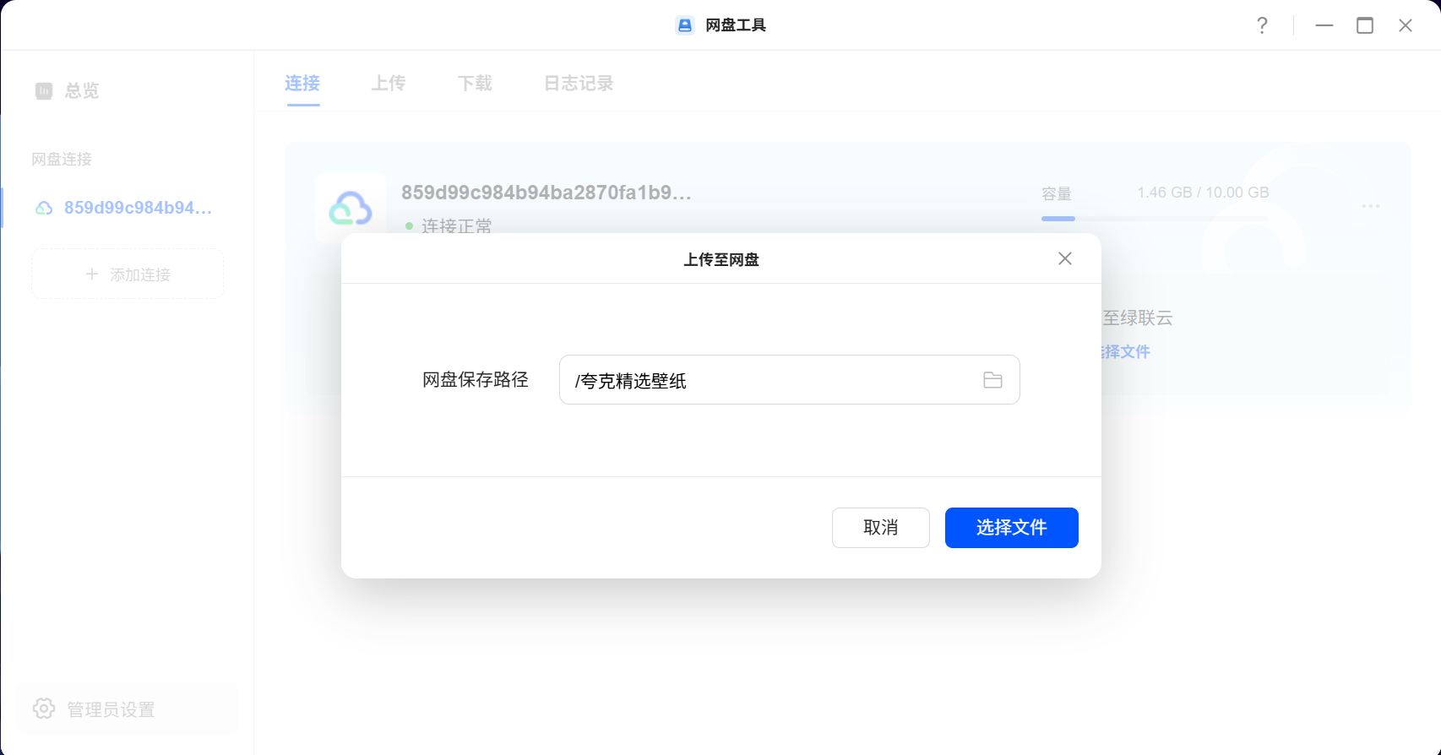Cancel the upload with 取消
This screenshot has width=1441, height=755.
(880, 528)
